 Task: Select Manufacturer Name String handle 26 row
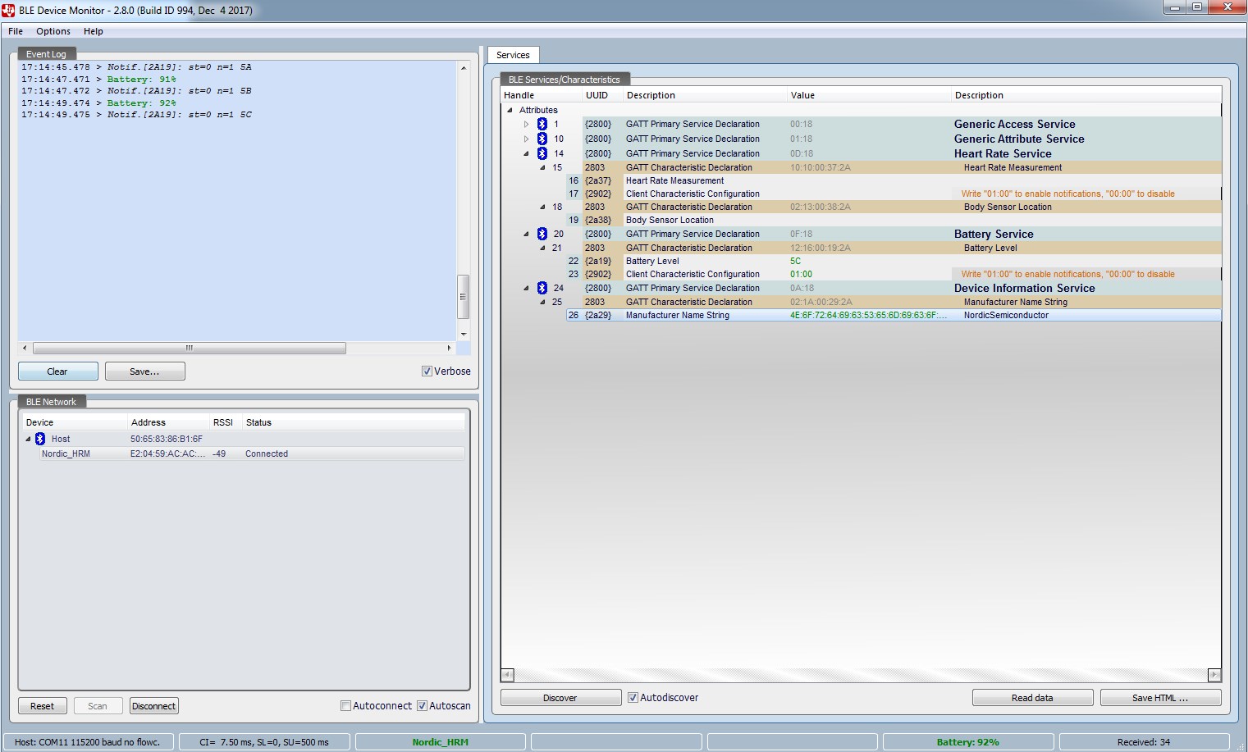point(894,315)
